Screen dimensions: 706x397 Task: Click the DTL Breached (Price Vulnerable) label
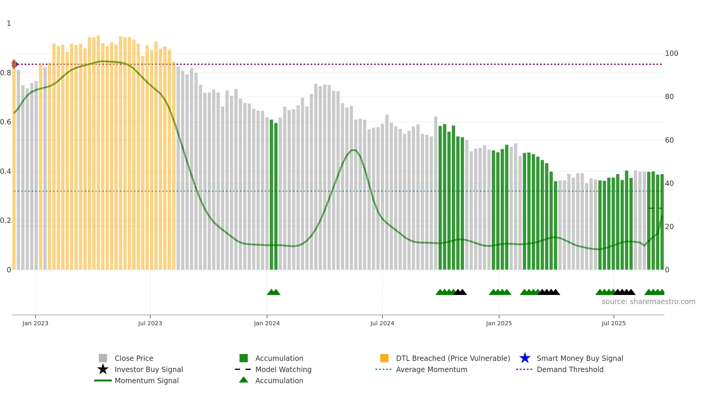point(453,358)
